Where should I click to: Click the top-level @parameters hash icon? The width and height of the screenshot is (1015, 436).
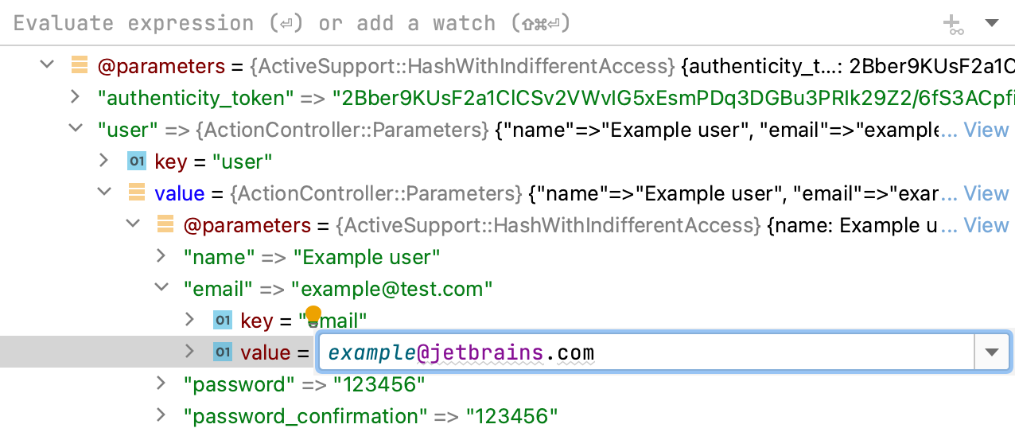[x=80, y=65]
